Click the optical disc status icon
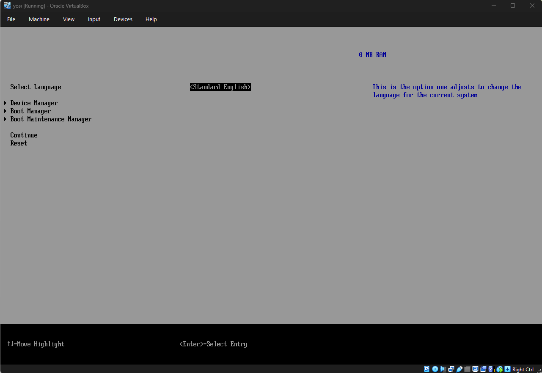Viewport: 542px width, 373px height. click(x=435, y=369)
